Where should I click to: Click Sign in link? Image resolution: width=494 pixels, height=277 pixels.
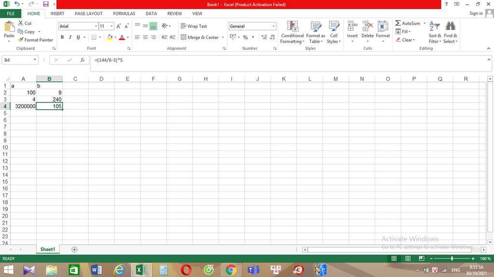[476, 13]
